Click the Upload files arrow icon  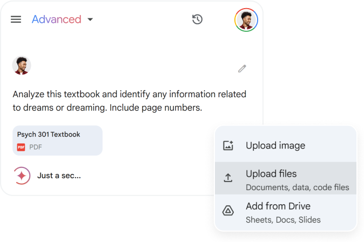(x=228, y=178)
